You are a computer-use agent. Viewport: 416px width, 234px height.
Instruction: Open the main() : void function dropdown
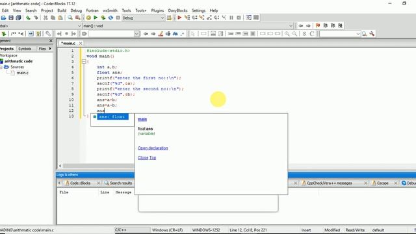coord(291,26)
